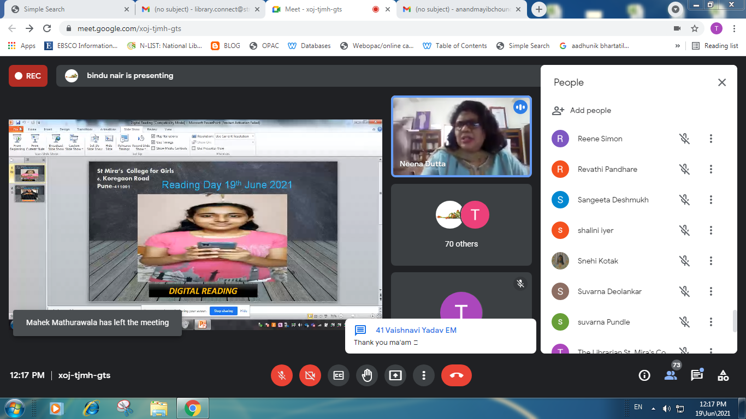Click the red leave call button
Screen dimensions: 746x419
click(456, 375)
